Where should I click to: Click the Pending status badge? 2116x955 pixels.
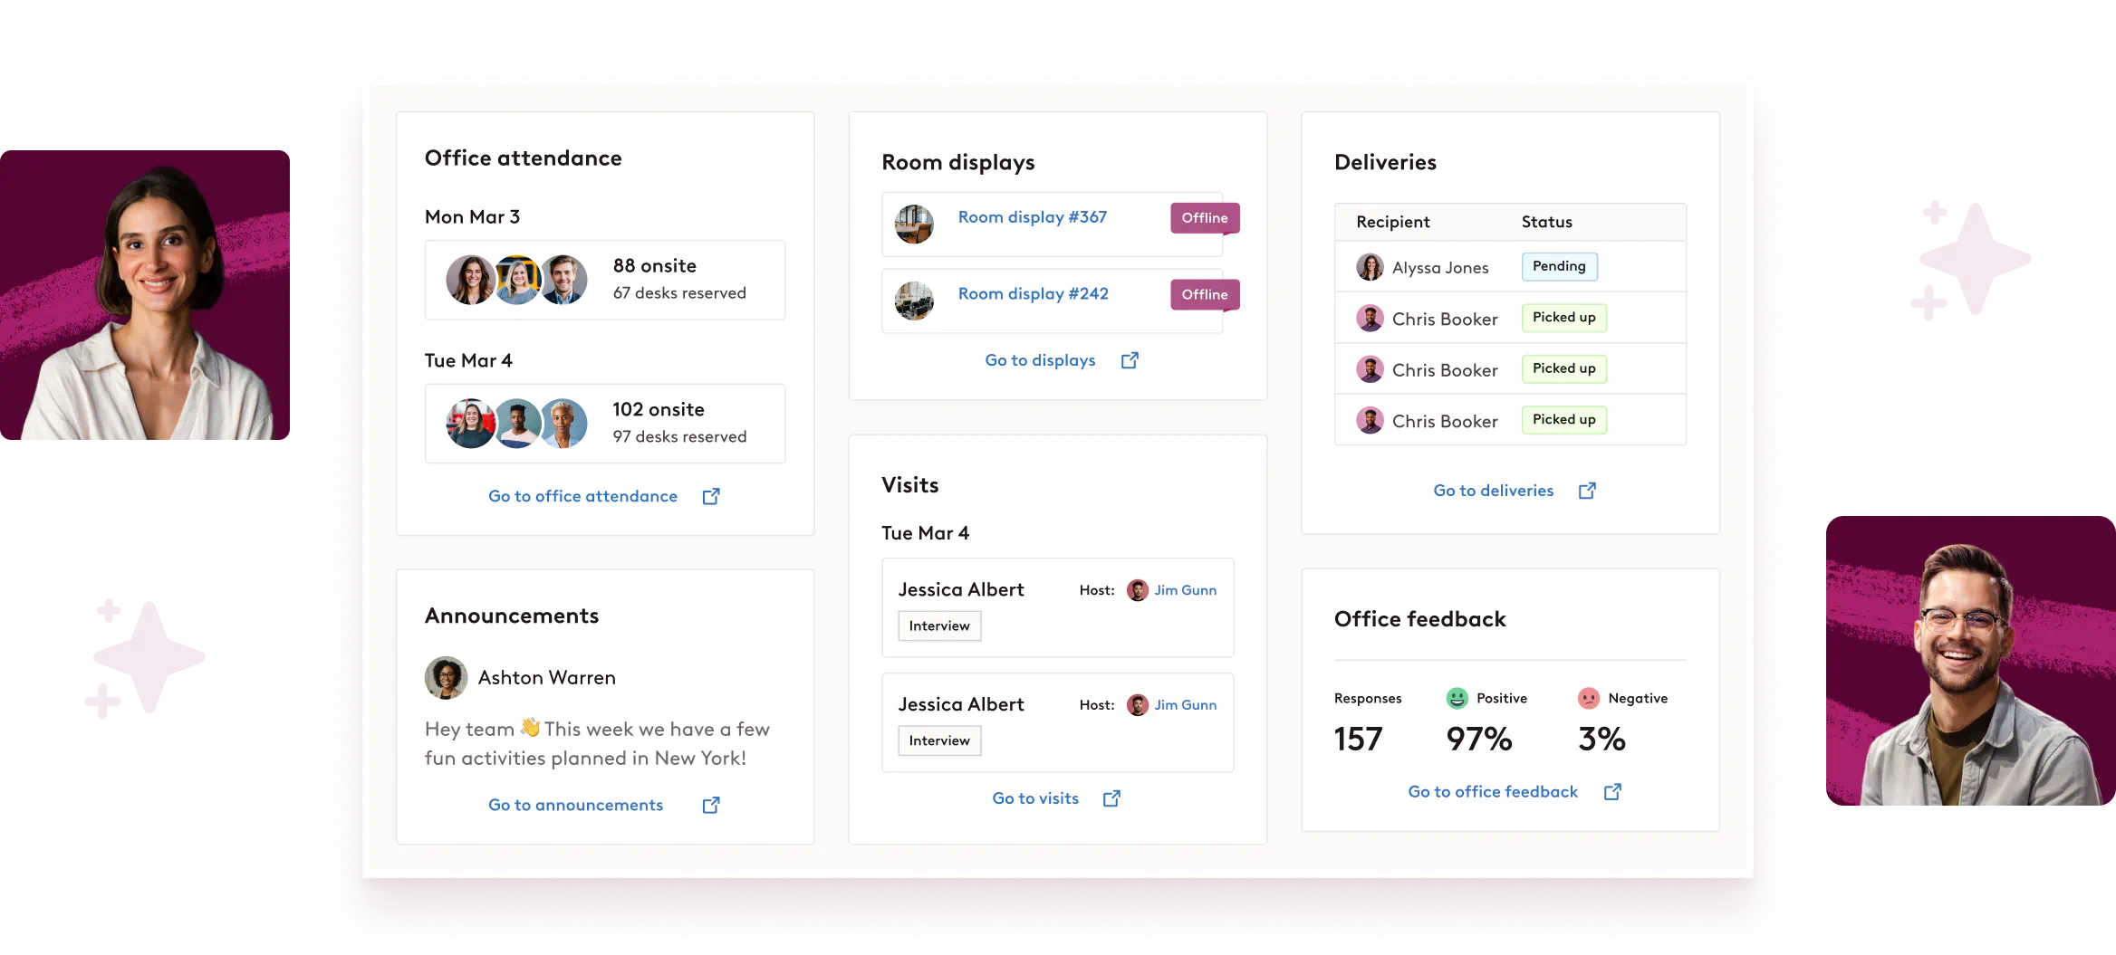(1559, 266)
